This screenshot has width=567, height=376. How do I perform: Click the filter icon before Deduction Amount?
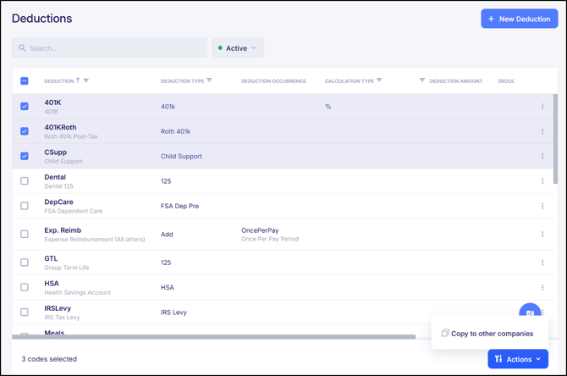click(x=422, y=80)
